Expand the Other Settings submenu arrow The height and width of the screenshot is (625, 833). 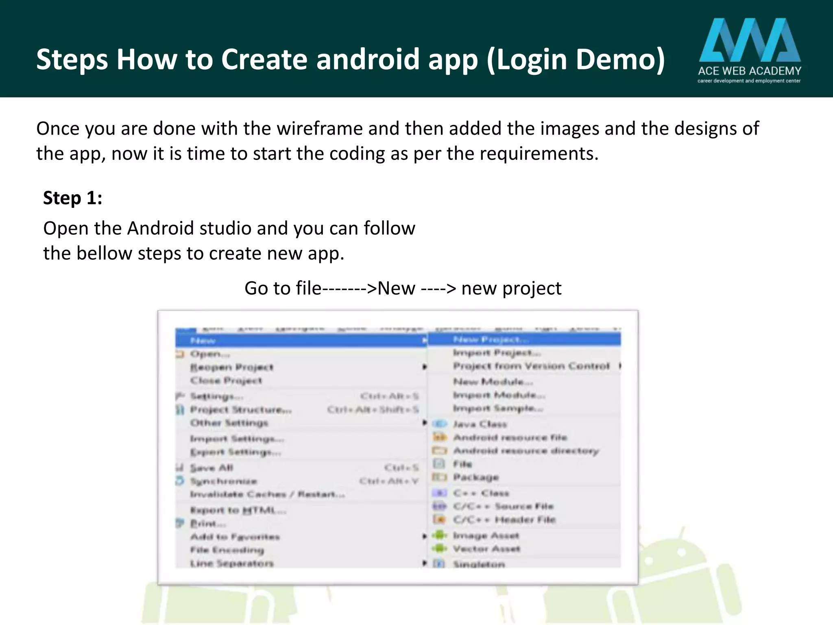click(x=424, y=423)
